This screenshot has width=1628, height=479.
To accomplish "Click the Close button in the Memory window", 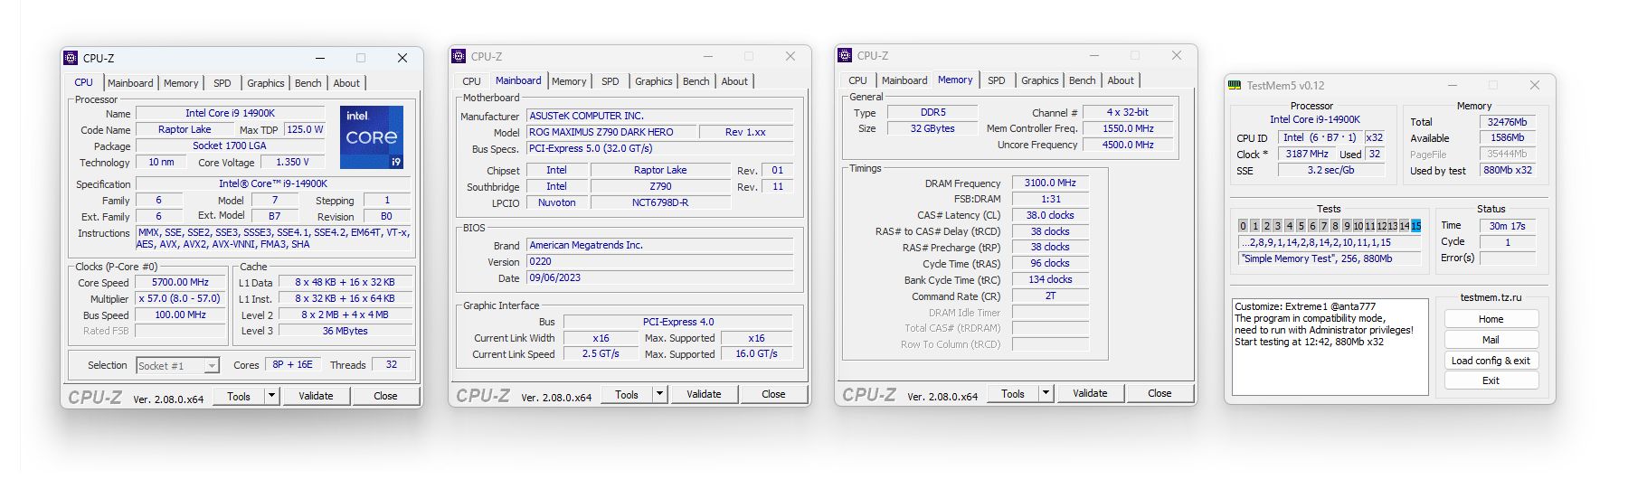I will tap(1159, 393).
